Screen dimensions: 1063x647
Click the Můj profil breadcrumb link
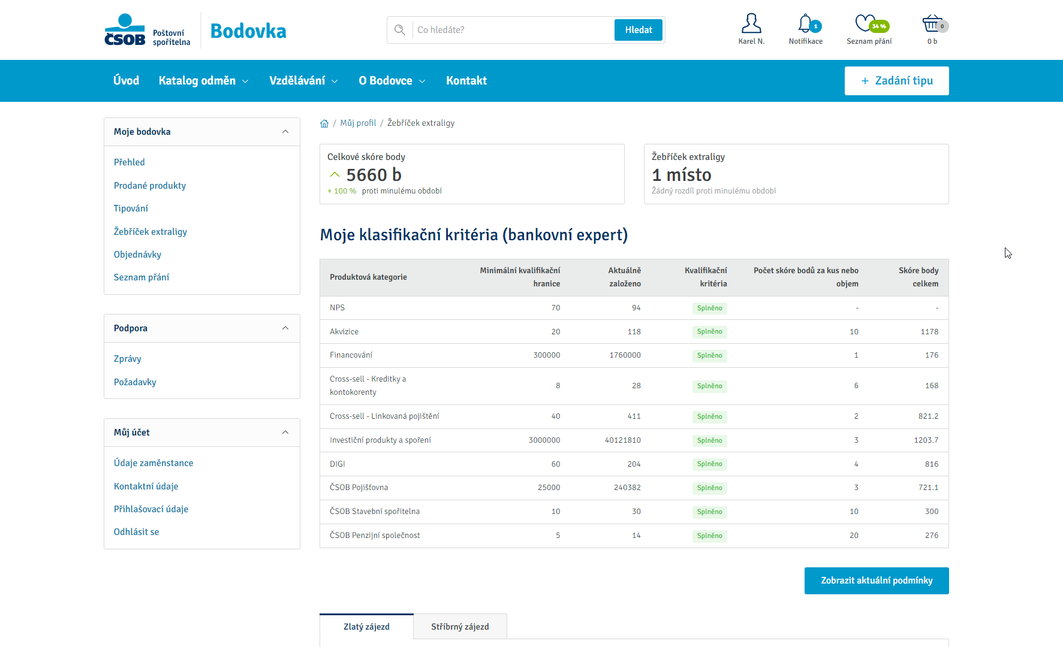358,123
